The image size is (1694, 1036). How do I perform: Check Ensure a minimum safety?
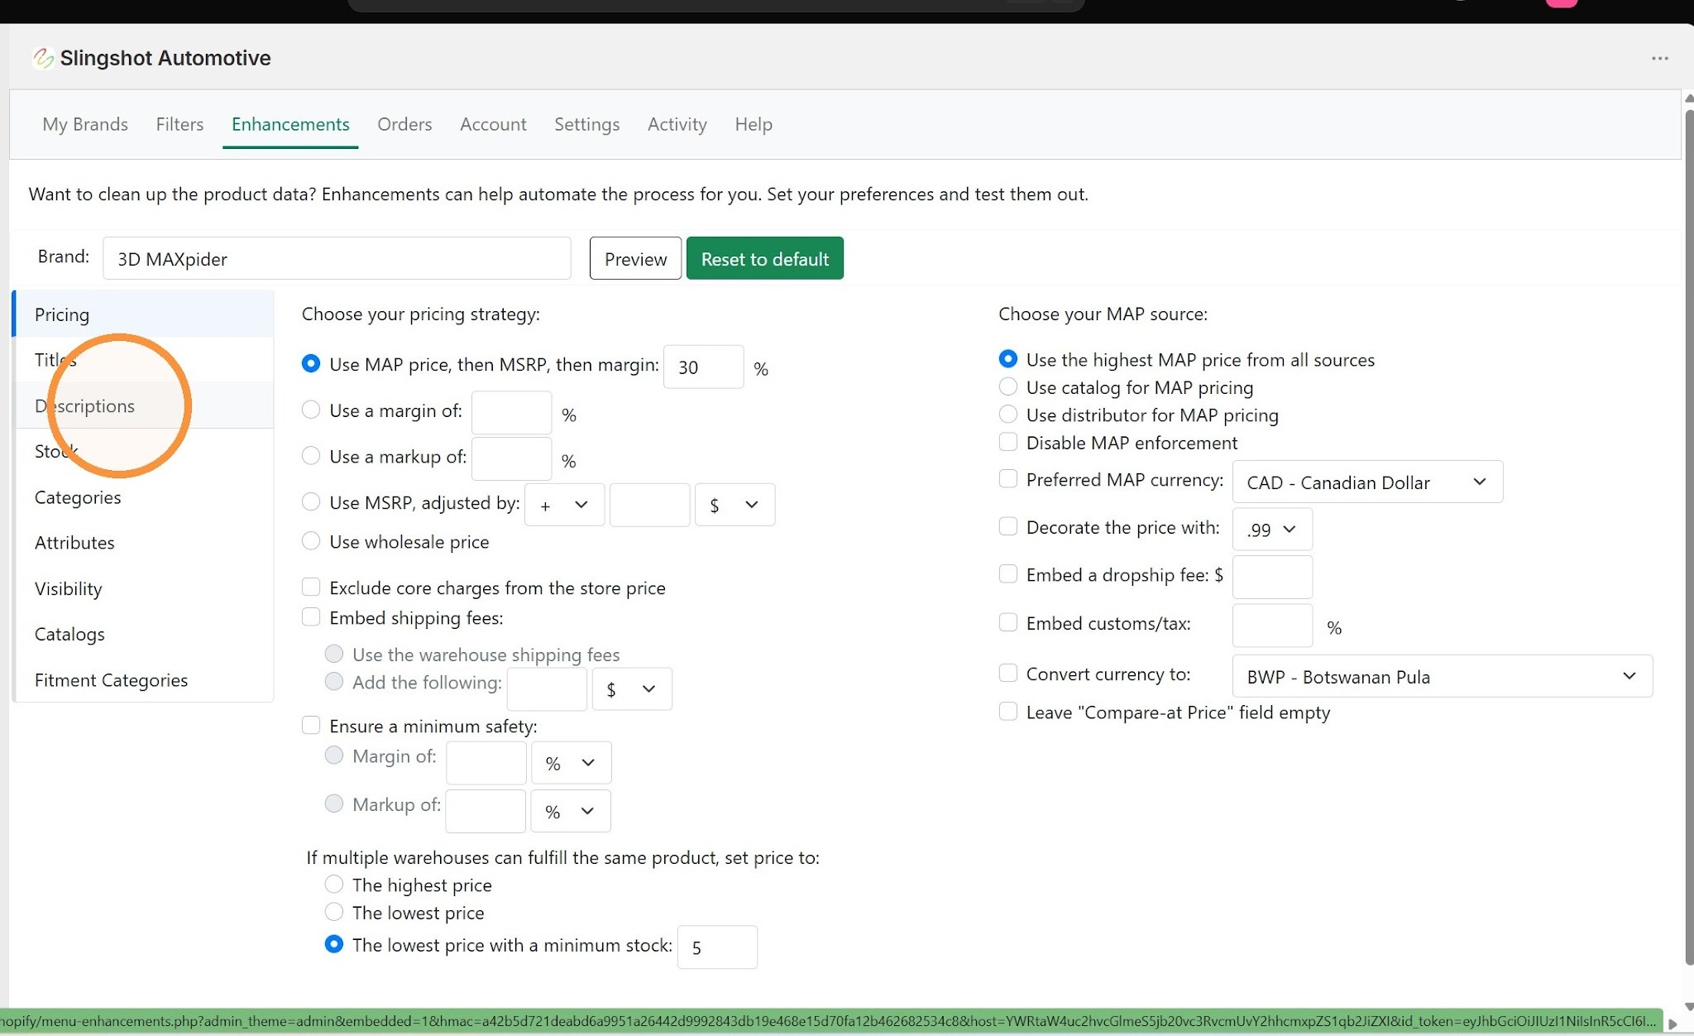[311, 726]
